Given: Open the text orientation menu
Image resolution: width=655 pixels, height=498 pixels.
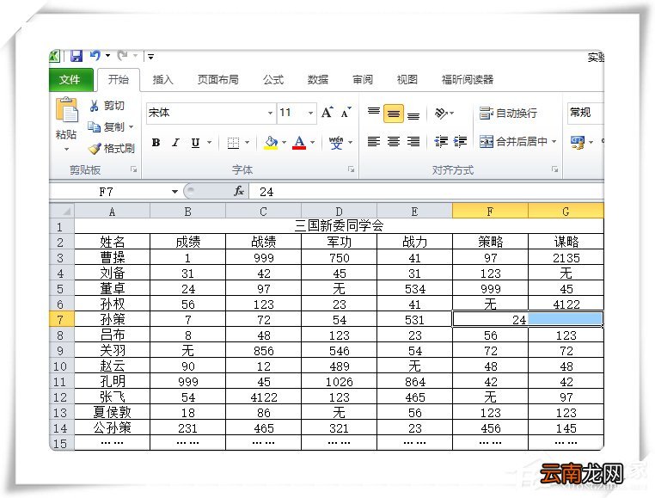Looking at the screenshot, I should 444,113.
